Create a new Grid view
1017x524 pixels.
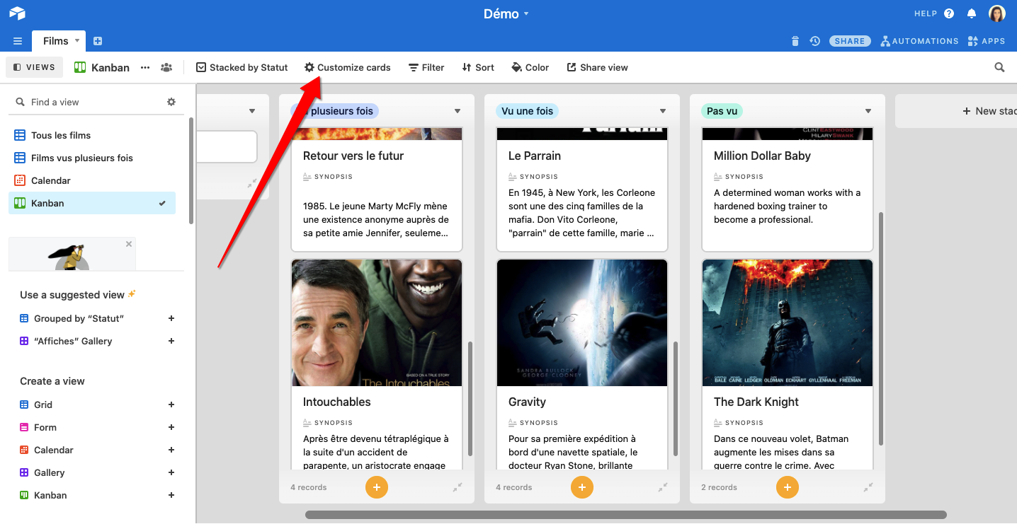tap(171, 404)
